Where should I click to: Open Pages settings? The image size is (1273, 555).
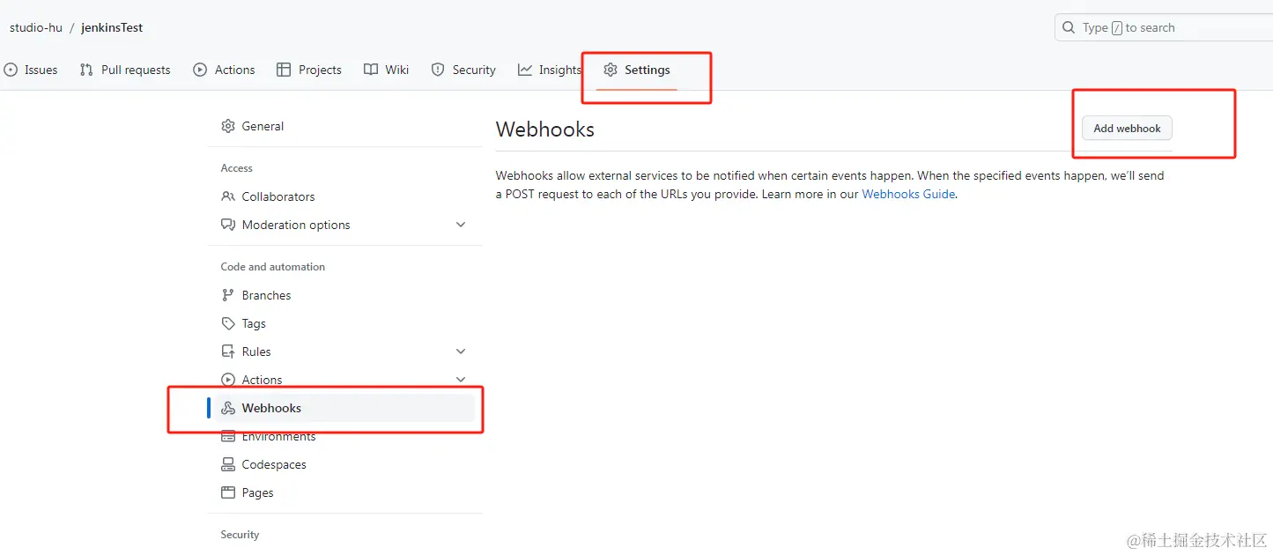point(345,492)
